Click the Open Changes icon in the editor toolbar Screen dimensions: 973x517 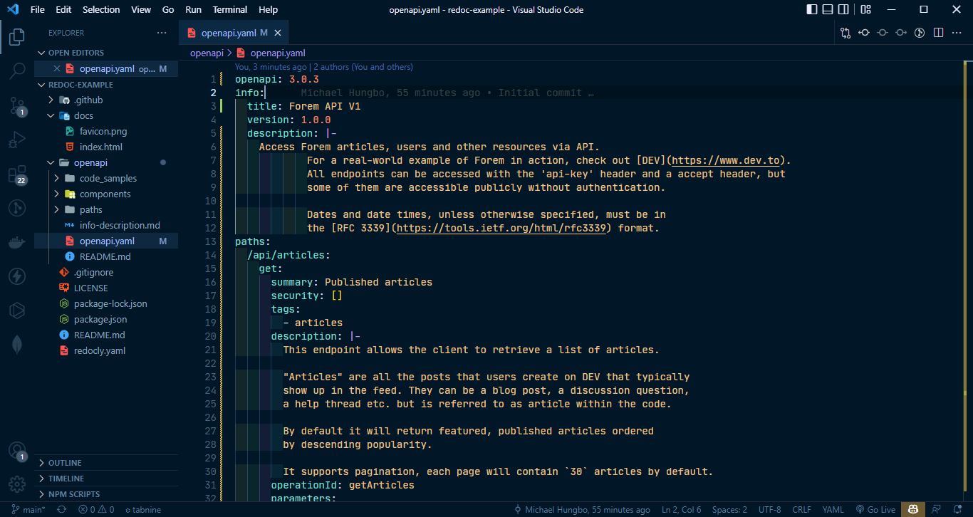tap(845, 32)
